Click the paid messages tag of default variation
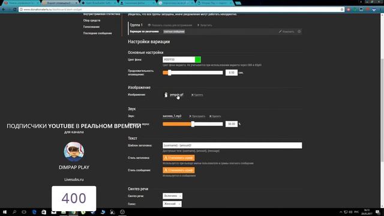The height and width of the screenshot is (216, 384). 174,32
